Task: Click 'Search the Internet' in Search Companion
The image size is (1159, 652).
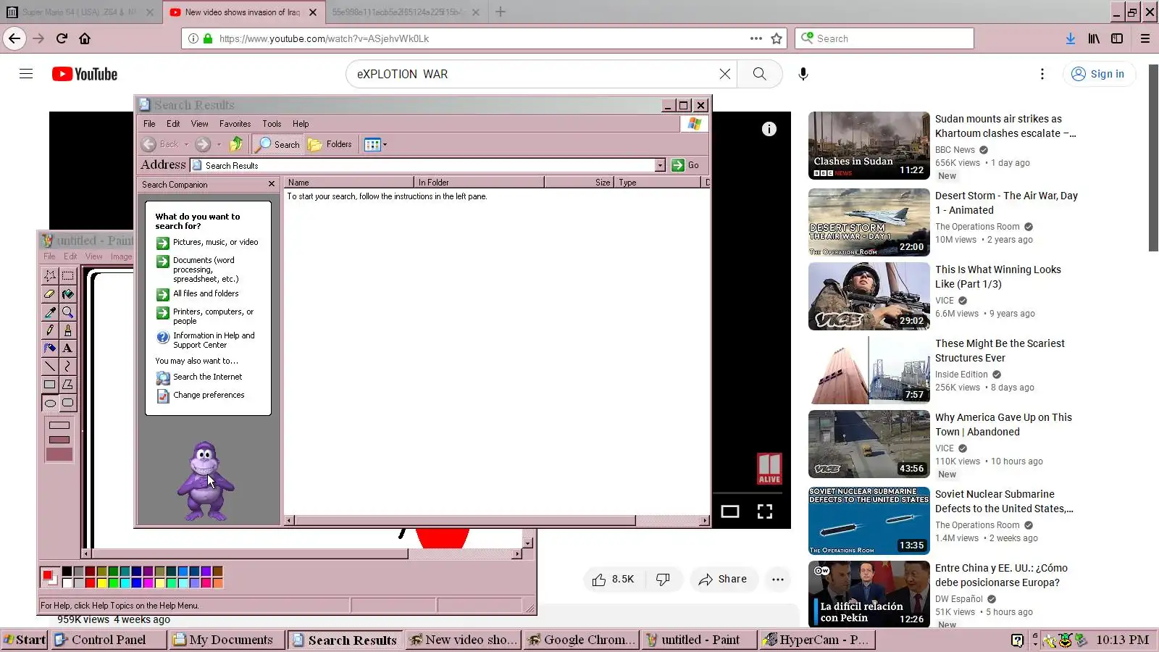Action: [199, 377]
